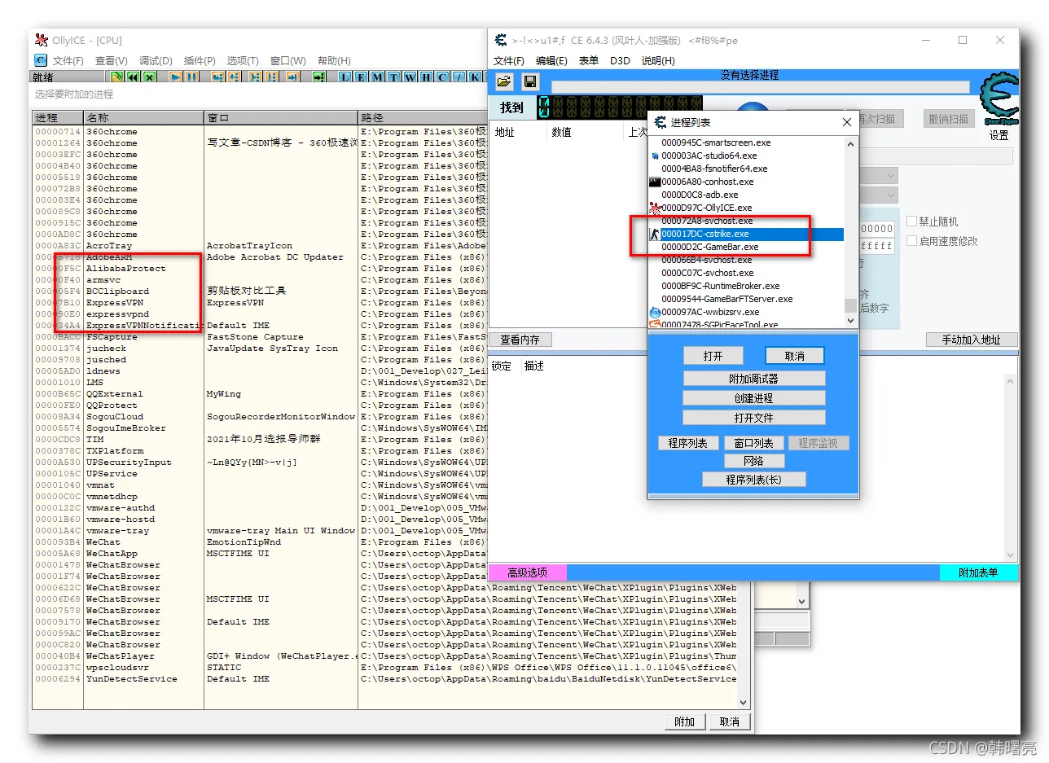
Task: Click 窗口列表 button
Action: point(753,443)
